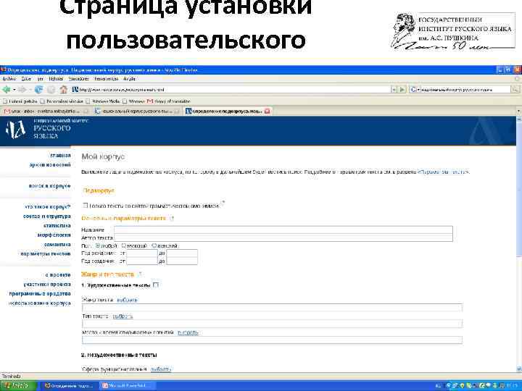Viewport: 522px width, 391px height.
Task: Click help icon beside Жанр и тип текста
Action: pos(140,274)
